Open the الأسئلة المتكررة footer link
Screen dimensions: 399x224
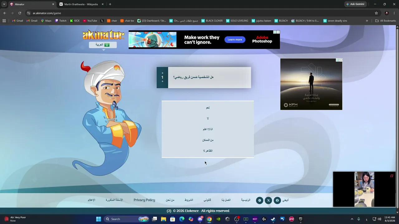pos(114,200)
